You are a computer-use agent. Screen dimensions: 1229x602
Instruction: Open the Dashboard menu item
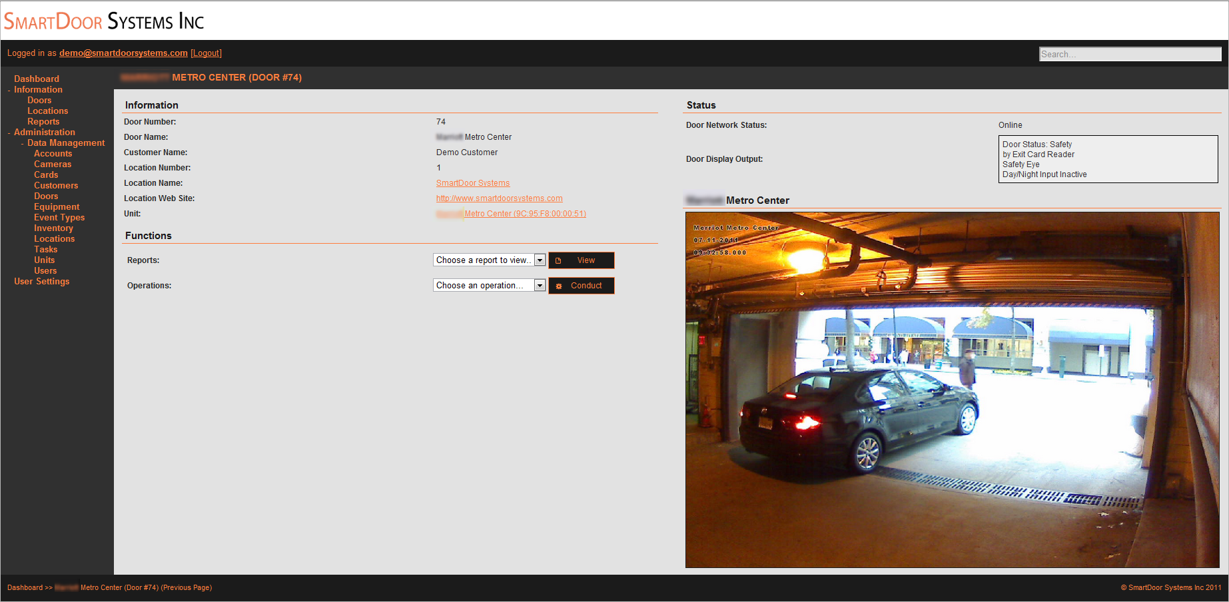[x=36, y=79]
